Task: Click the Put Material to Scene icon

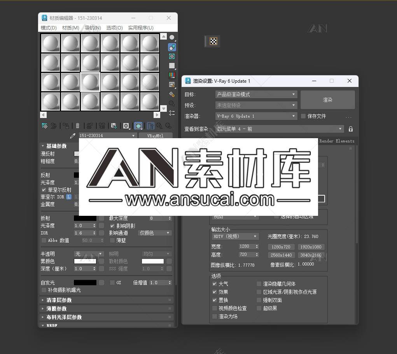Action: click(53, 126)
